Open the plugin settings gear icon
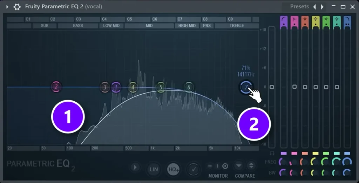The width and height of the screenshot is (359, 183). (17, 7)
